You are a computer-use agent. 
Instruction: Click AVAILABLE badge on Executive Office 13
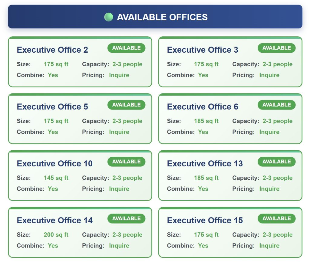point(277,162)
